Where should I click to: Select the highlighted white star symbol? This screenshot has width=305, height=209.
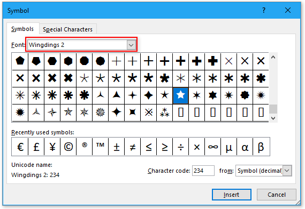pos(180,95)
